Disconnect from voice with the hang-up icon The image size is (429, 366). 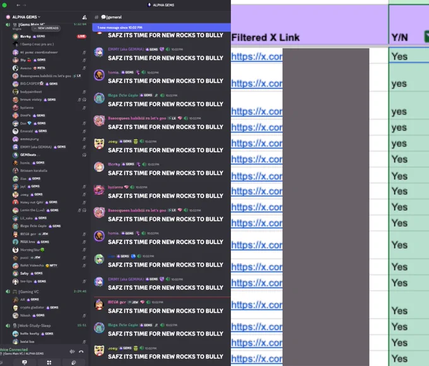tap(81, 351)
